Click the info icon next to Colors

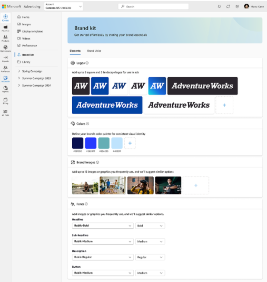pyautogui.click(x=87, y=124)
